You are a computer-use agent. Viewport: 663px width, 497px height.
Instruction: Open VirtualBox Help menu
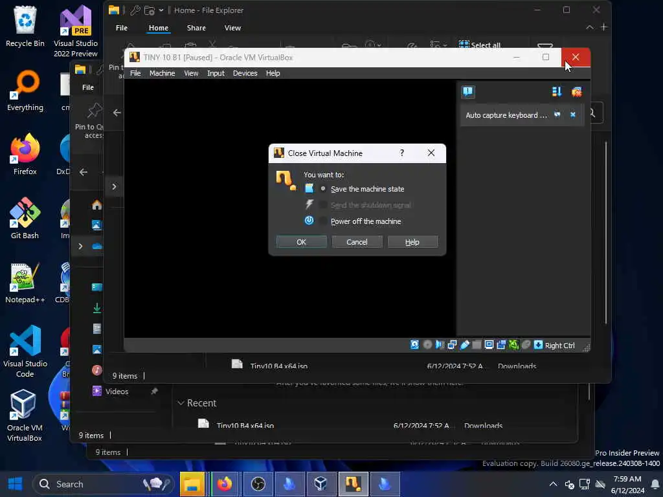point(273,73)
